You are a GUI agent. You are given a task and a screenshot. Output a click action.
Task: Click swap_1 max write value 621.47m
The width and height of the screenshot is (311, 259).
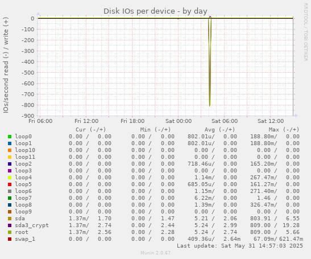coord(291,239)
